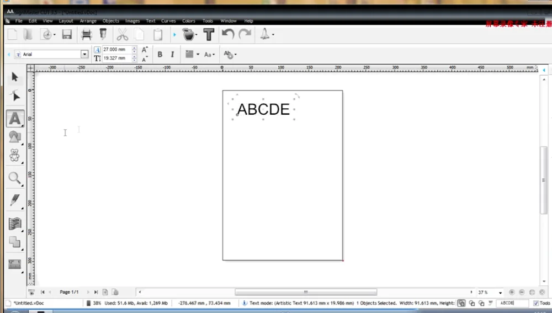
Task: Click the Cut scissors icon
Action: point(122,35)
